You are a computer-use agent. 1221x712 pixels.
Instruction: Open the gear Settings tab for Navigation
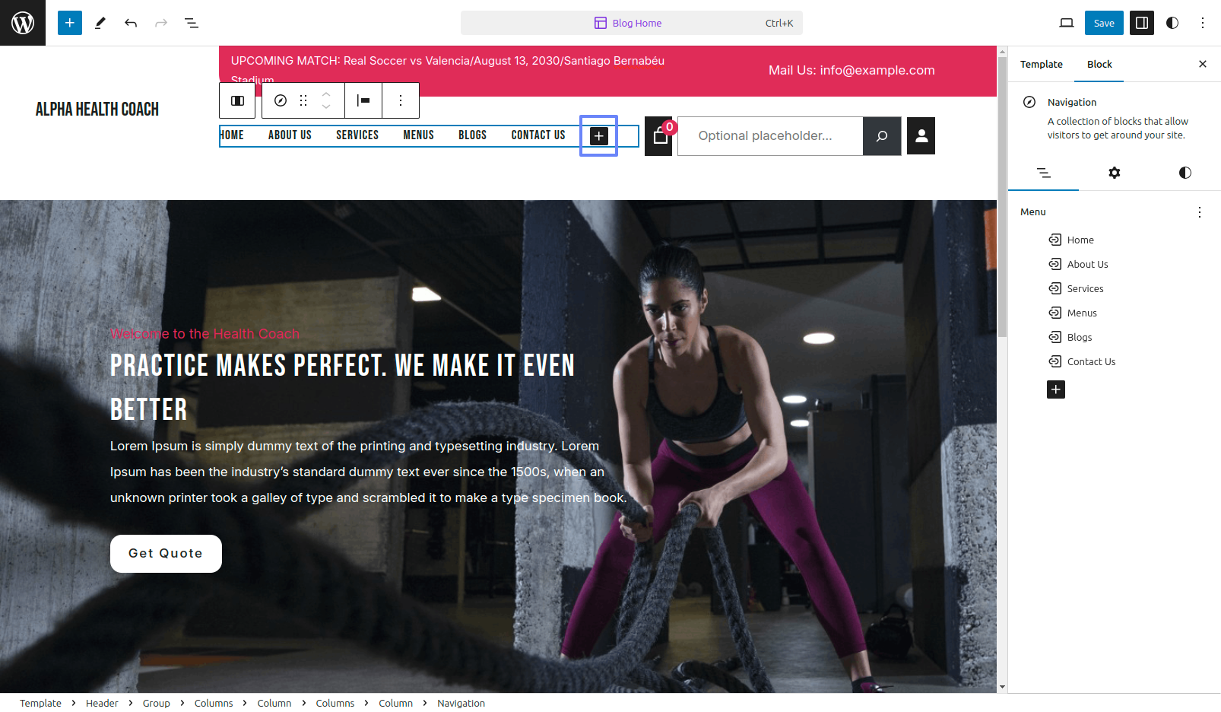point(1115,173)
